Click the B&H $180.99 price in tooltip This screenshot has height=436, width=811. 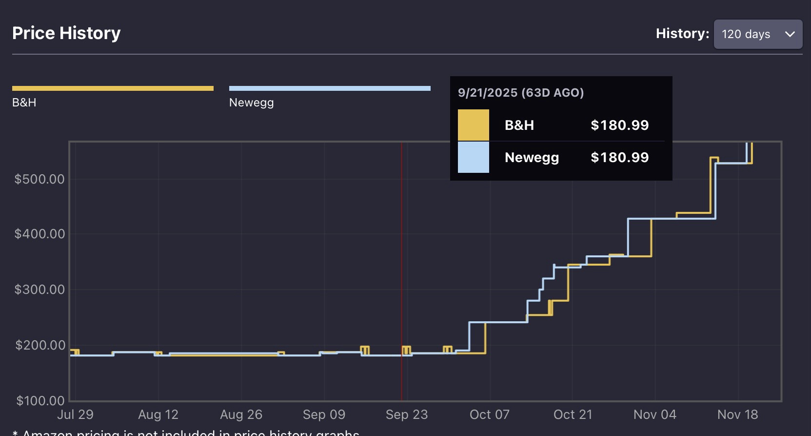(619, 125)
